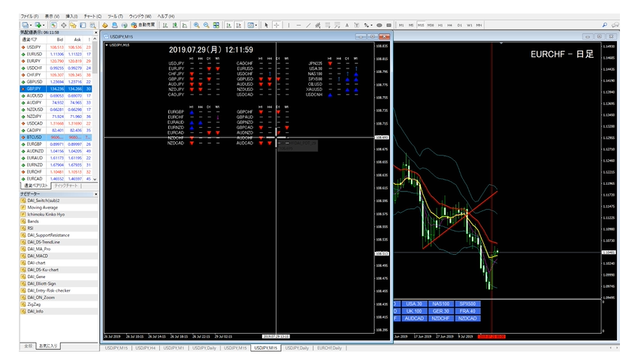Click the zoom out magnifier icon
638x363 pixels.
[x=207, y=26]
